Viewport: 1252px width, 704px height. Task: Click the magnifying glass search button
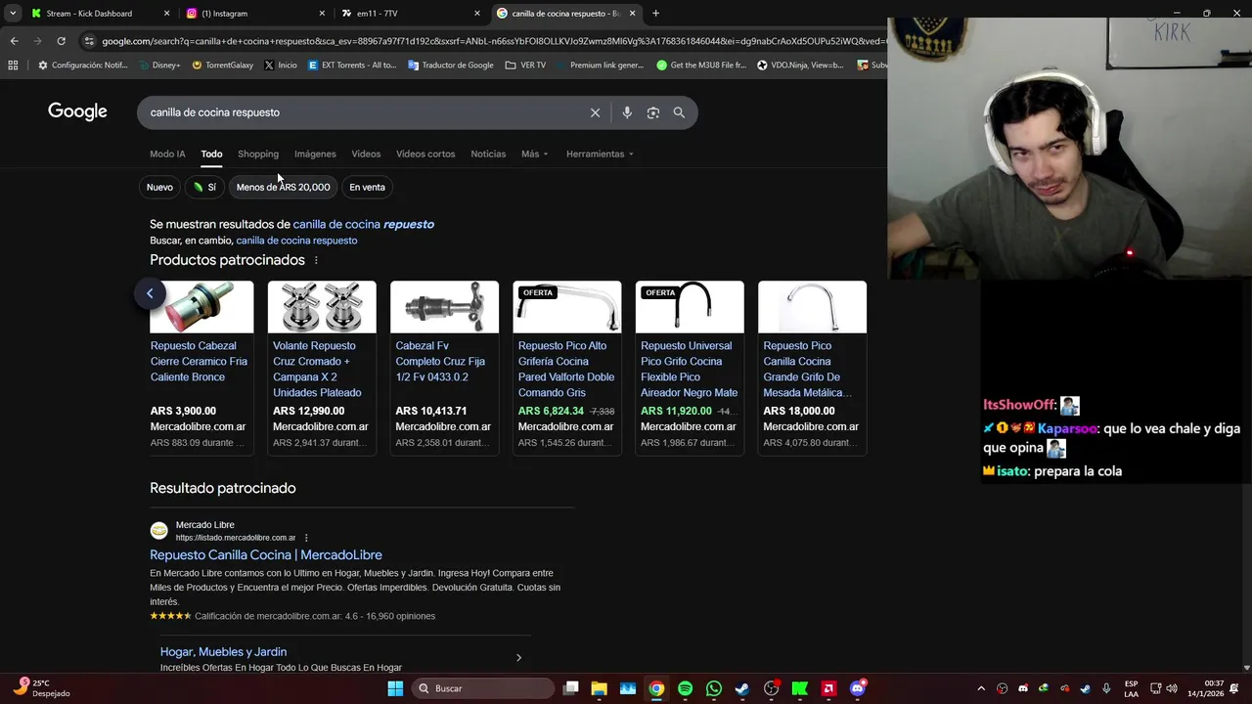click(679, 112)
